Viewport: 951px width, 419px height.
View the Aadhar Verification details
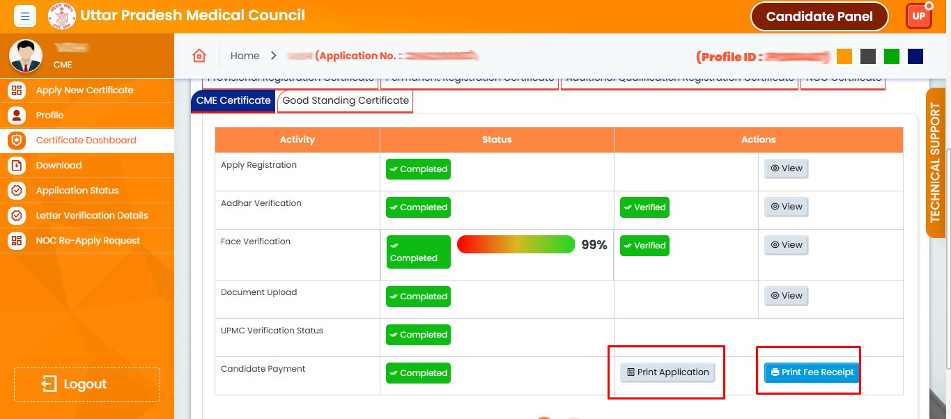(x=786, y=207)
